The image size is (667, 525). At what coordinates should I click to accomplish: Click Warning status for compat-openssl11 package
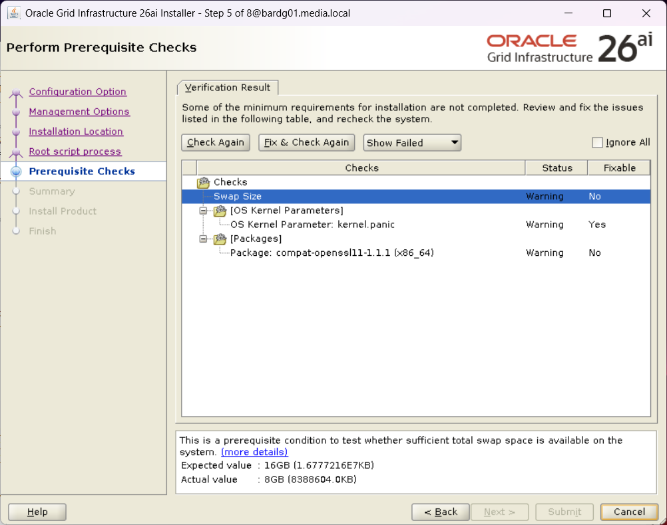pos(545,253)
